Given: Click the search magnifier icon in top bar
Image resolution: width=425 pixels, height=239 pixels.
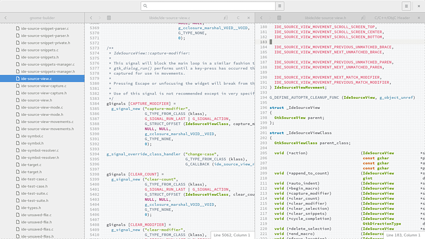Looking at the screenshot, I should (145, 6).
